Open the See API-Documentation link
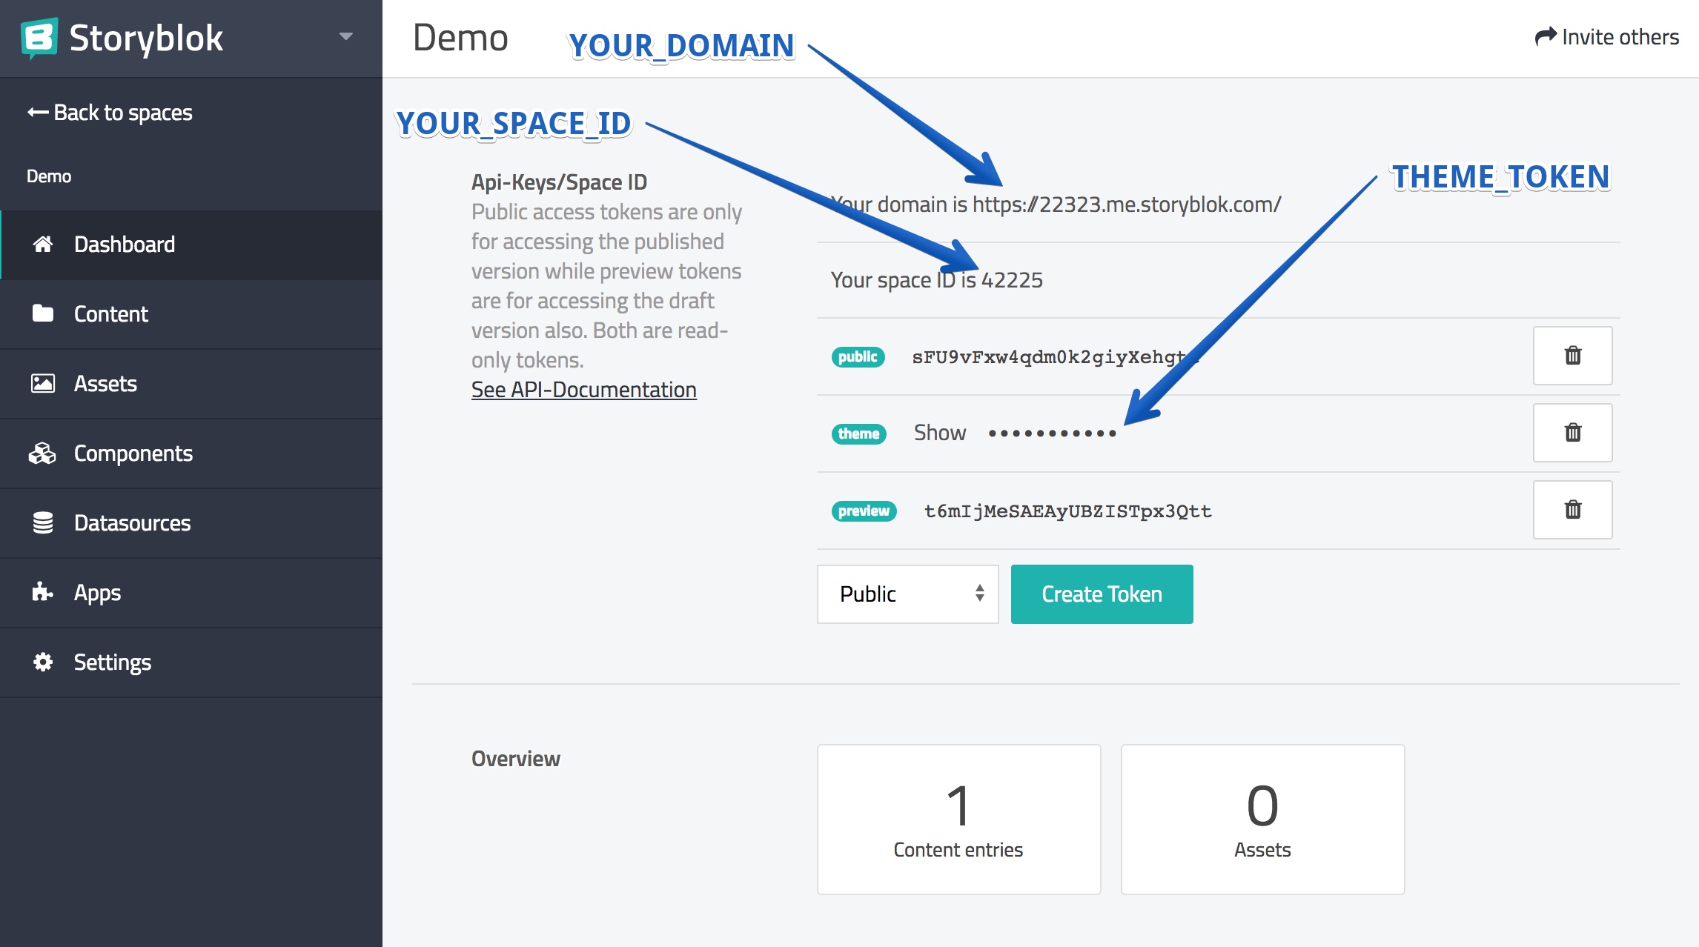 [583, 390]
